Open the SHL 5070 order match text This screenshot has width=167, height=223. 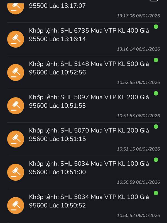coord(89,134)
